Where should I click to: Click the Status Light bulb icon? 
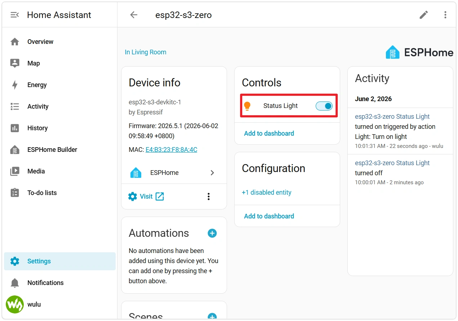click(x=247, y=106)
